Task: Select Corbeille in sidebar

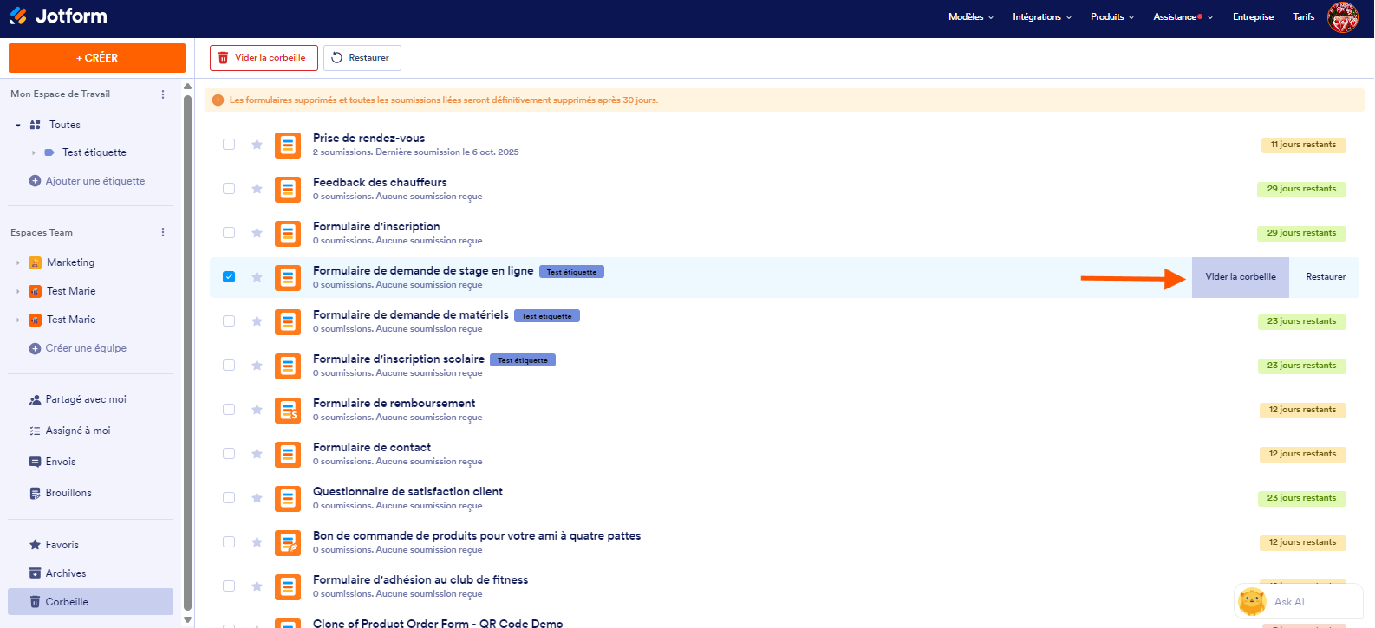Action: [90, 602]
